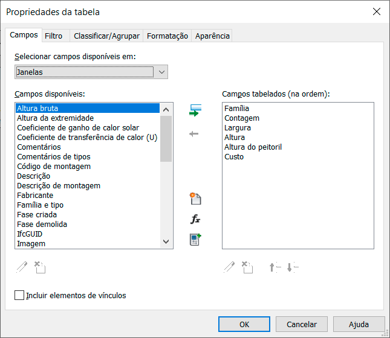Image resolution: width=390 pixels, height=338 pixels.
Task: Edit parameter pencil under scheduled fields
Action: (229, 267)
